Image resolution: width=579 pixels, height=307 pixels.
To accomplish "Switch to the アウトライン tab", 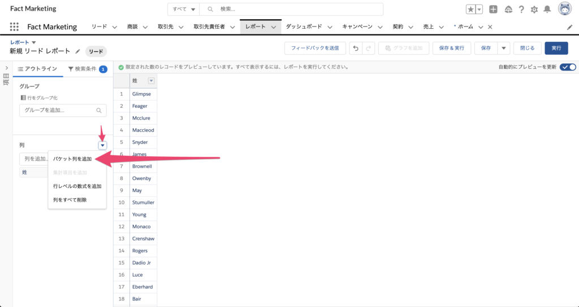I will pyautogui.click(x=38, y=69).
